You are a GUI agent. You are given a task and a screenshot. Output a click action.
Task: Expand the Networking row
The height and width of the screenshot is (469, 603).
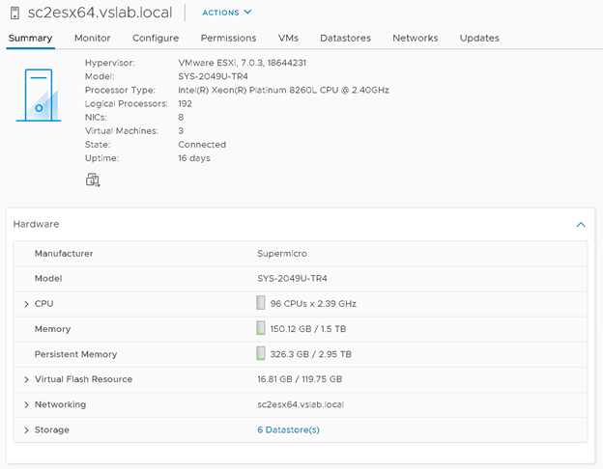pos(26,404)
